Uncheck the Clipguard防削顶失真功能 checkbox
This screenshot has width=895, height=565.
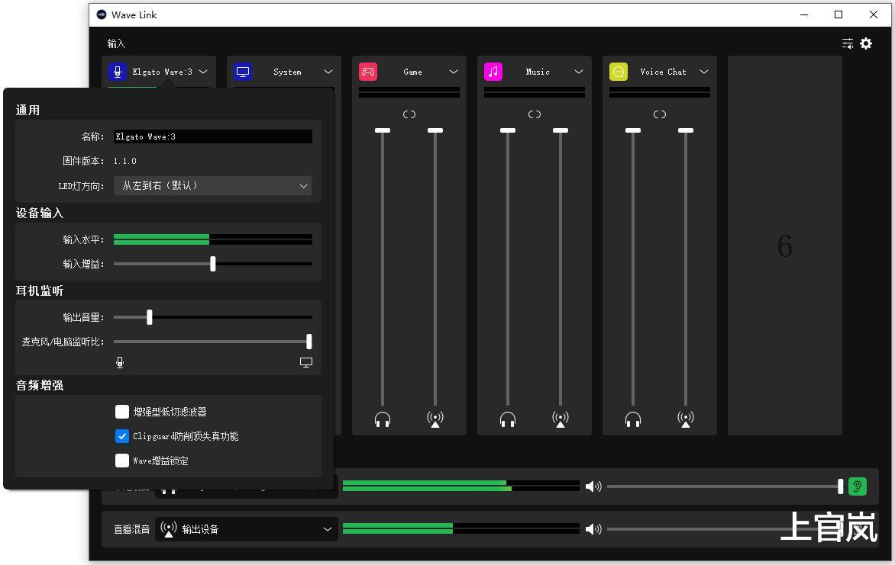click(121, 436)
